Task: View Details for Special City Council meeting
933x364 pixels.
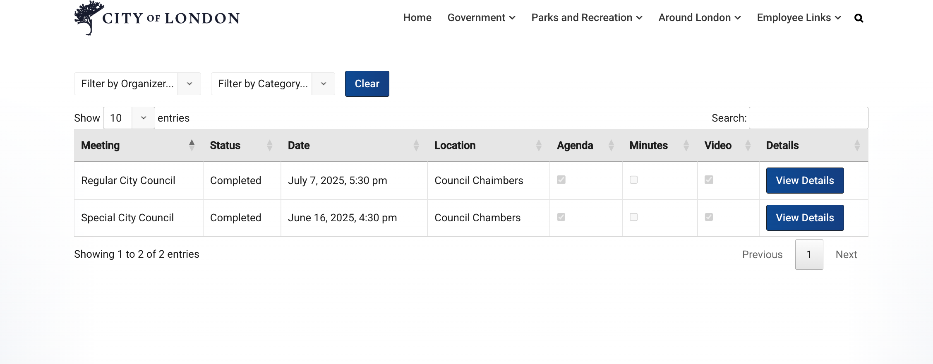Action: point(805,218)
